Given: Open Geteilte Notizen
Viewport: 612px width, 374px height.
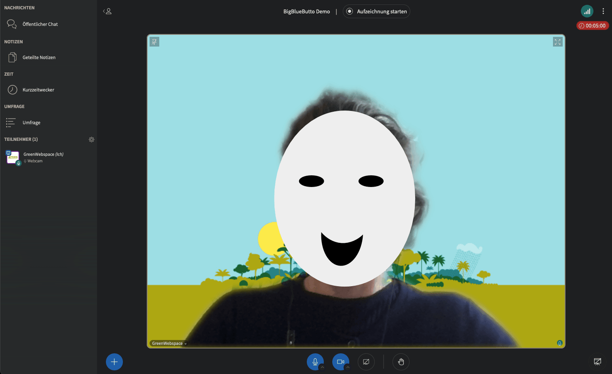Looking at the screenshot, I should [x=39, y=57].
